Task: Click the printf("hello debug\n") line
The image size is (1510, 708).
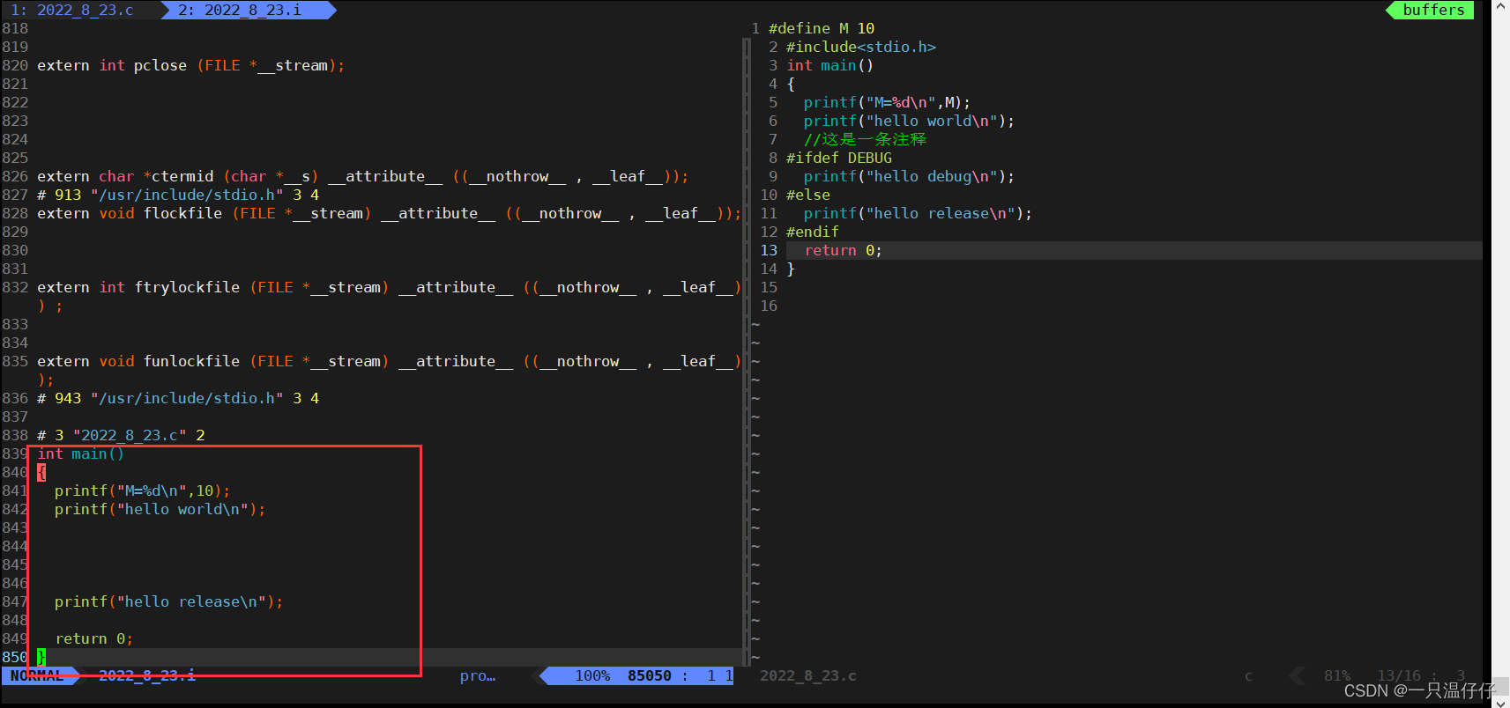Action: click(909, 176)
